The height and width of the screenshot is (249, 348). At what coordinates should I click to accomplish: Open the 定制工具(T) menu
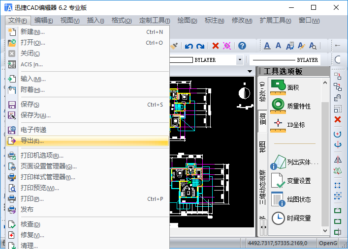155,21
